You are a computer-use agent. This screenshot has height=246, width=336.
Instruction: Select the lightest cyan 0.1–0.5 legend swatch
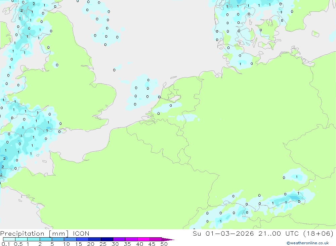click(x=9, y=239)
